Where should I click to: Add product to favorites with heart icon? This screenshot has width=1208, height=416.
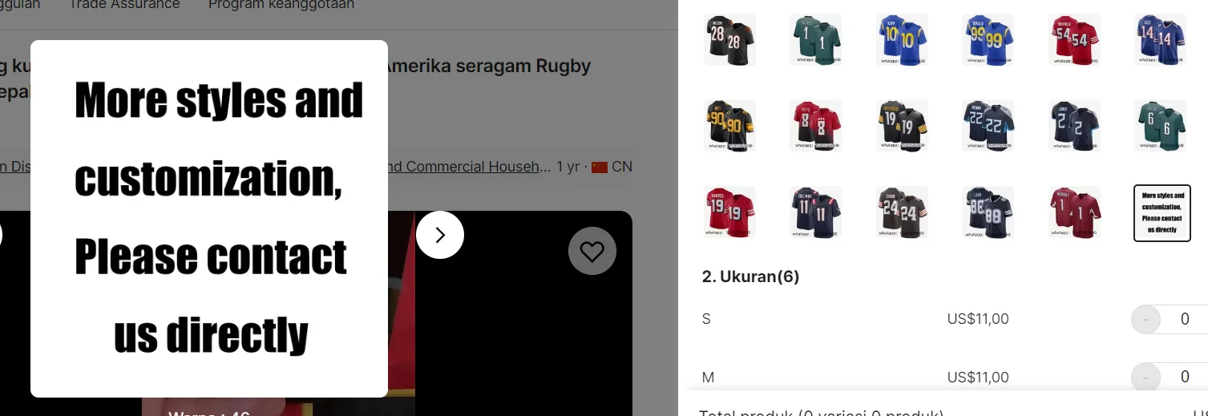point(592,252)
